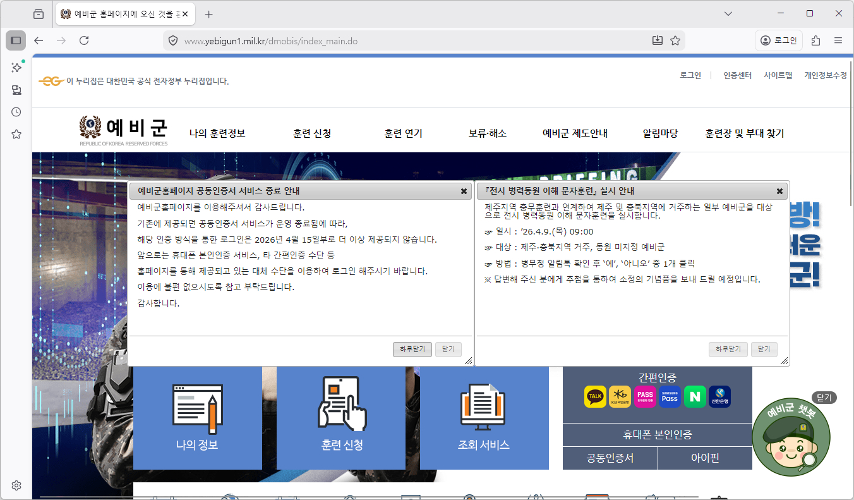This screenshot has width=854, height=500.
Task: Open the AI chatbot sparkle sidebar icon
Action: coord(16,67)
